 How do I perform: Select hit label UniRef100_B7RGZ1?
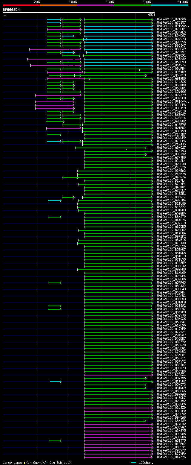(x=171, y=375)
